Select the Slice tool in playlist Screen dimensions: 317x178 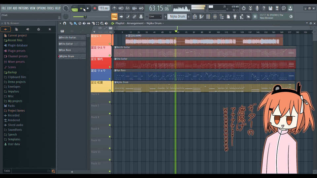click(x=93, y=23)
